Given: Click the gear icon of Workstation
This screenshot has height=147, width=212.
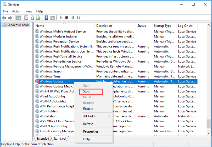Looking at the screenshot, I should coord(37,116).
